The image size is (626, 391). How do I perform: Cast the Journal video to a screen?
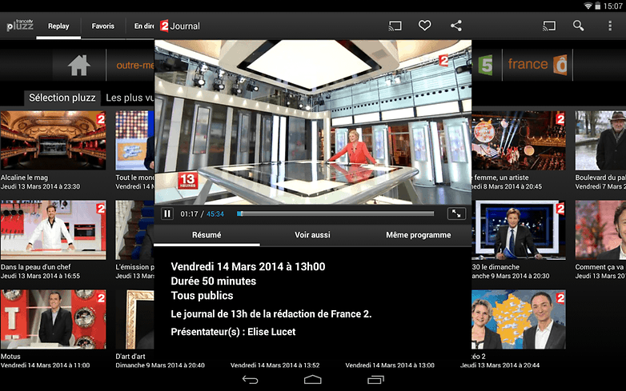395,26
